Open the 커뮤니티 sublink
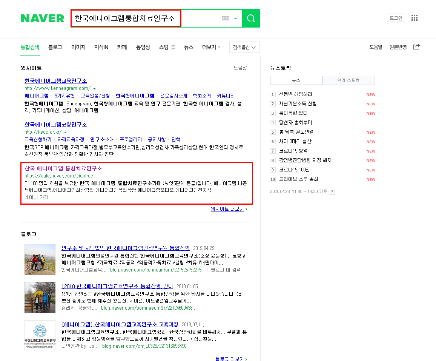Image resolution: width=436 pixels, height=361 pixels. [x=226, y=96]
